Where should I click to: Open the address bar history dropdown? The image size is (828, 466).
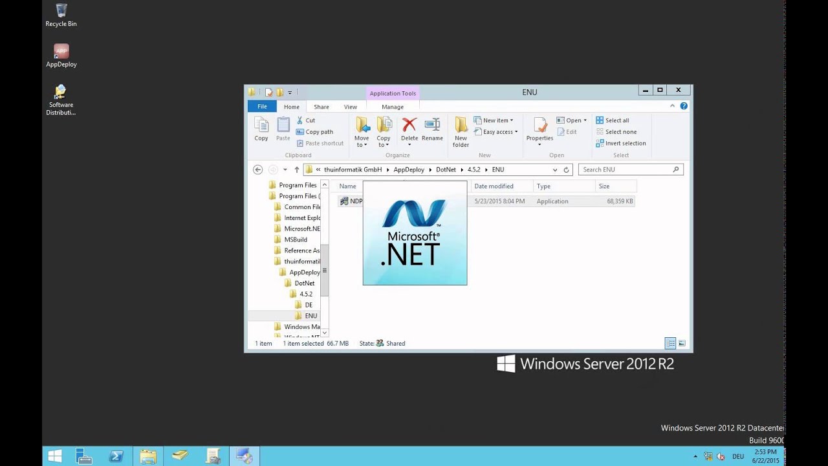point(555,170)
